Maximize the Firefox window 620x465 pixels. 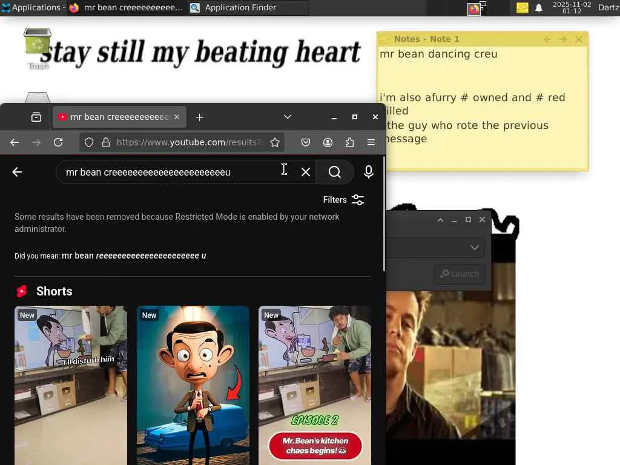click(x=355, y=117)
